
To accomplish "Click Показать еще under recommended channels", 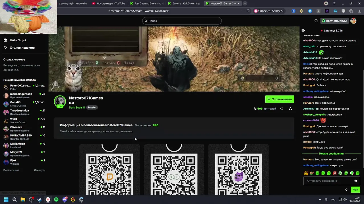I will point(11,170).
